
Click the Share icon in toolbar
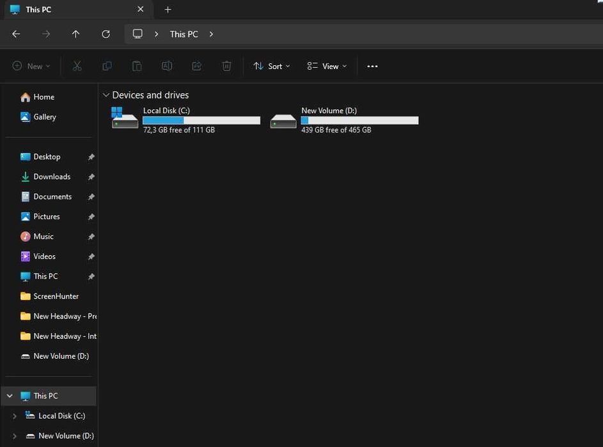tap(196, 66)
